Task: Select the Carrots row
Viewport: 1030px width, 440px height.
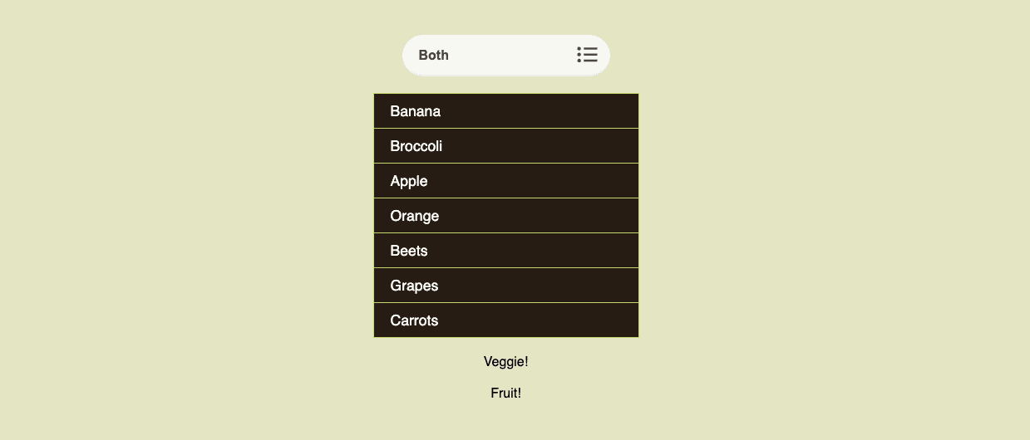Action: (x=505, y=320)
